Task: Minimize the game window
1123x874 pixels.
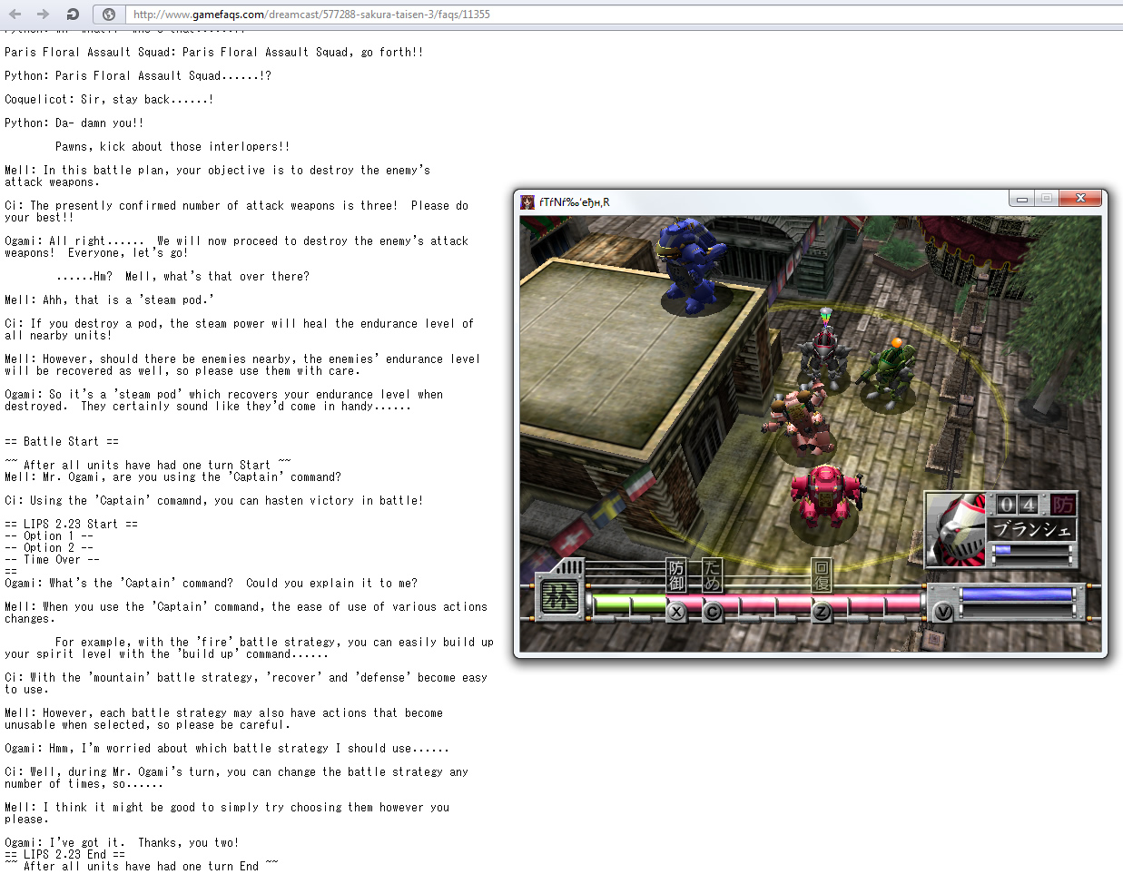Action: click(1021, 198)
